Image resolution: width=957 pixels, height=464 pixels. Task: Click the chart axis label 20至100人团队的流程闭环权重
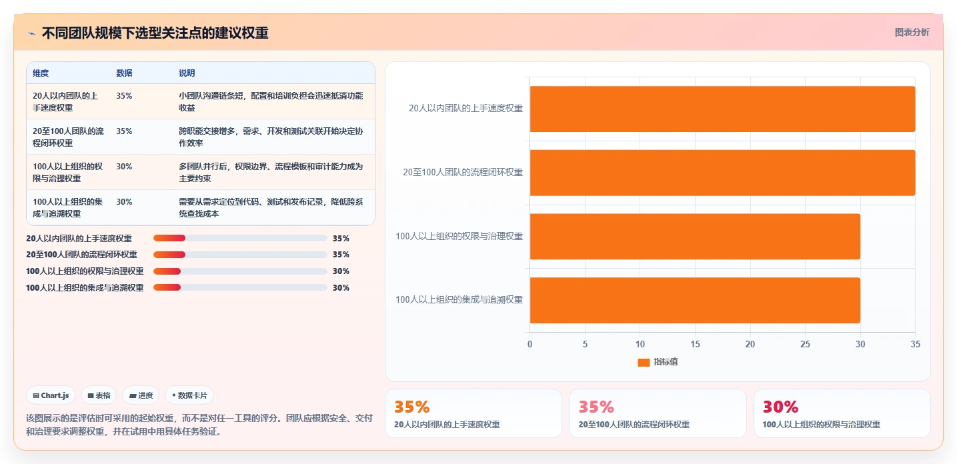pyautogui.click(x=463, y=172)
